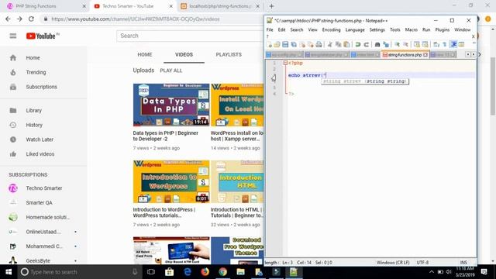Image resolution: width=496 pixels, height=279 pixels.
Task: Click the Open file icon in Notepad++
Action: click(277, 44)
